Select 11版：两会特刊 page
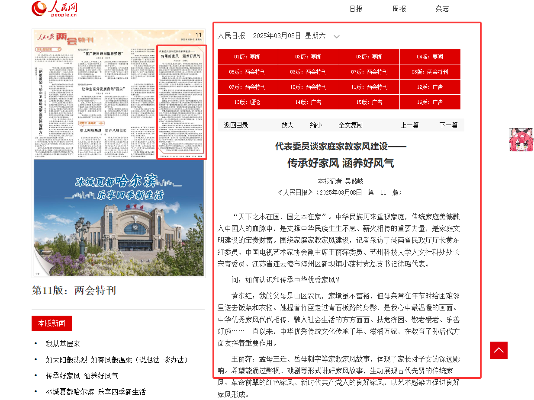The width and height of the screenshot is (534, 400). pos(369,87)
